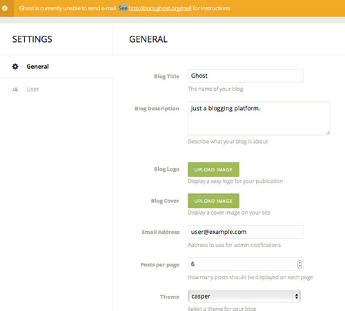Click the User people icon
Screen dimensions: 345x311
click(x=15, y=89)
